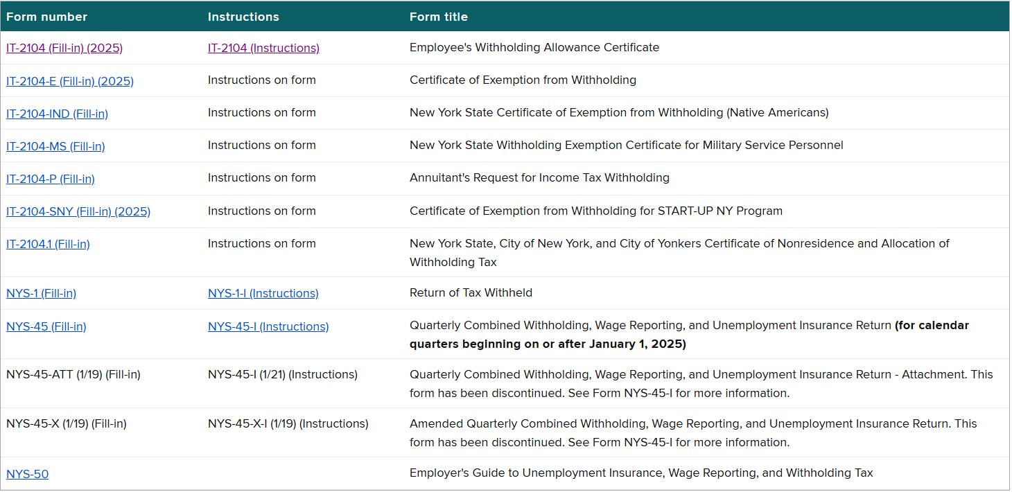Open the IT-2104-E (Fill-in) (2025) form
1012x492 pixels.
(69, 80)
